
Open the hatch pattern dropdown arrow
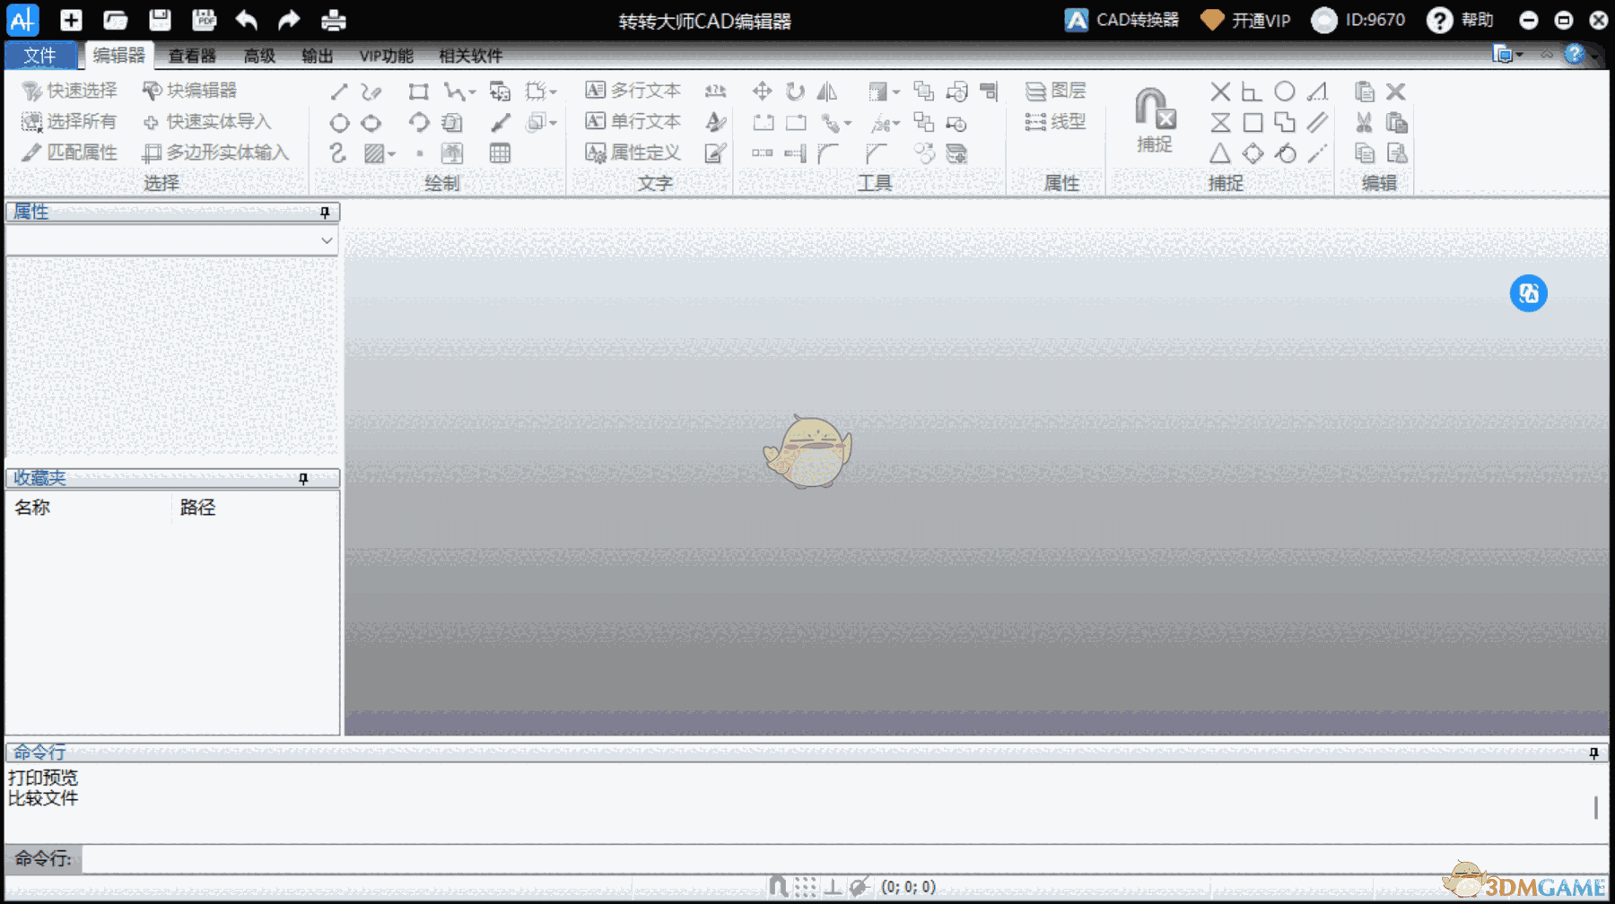pyautogui.click(x=393, y=152)
